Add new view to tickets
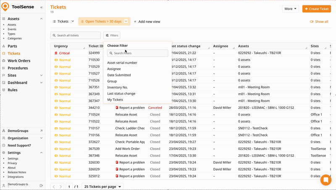This screenshot has width=336, height=190. coord(147,22)
